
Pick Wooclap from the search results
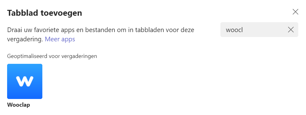pyautogui.click(x=25, y=81)
